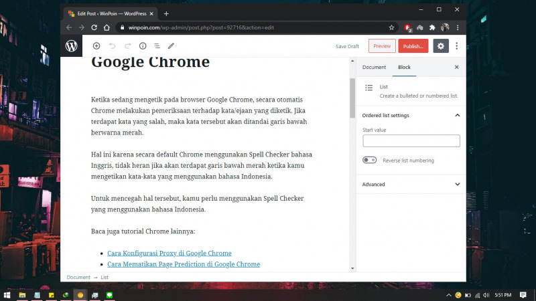536x301 pixels.
Task: Click paragraph starting 'Untuk mencegah hal tersebut'
Action: pos(197,204)
